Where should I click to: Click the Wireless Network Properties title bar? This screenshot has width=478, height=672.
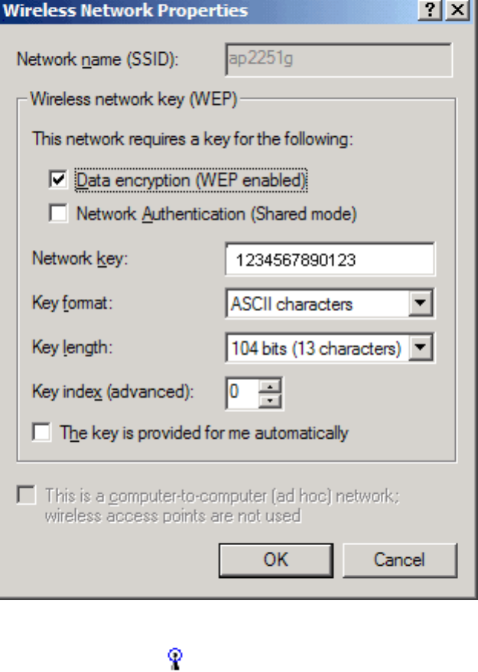(x=191, y=11)
